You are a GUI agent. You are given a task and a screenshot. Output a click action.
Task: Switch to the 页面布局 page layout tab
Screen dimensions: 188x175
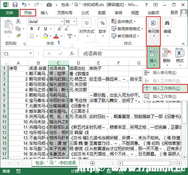point(65,13)
